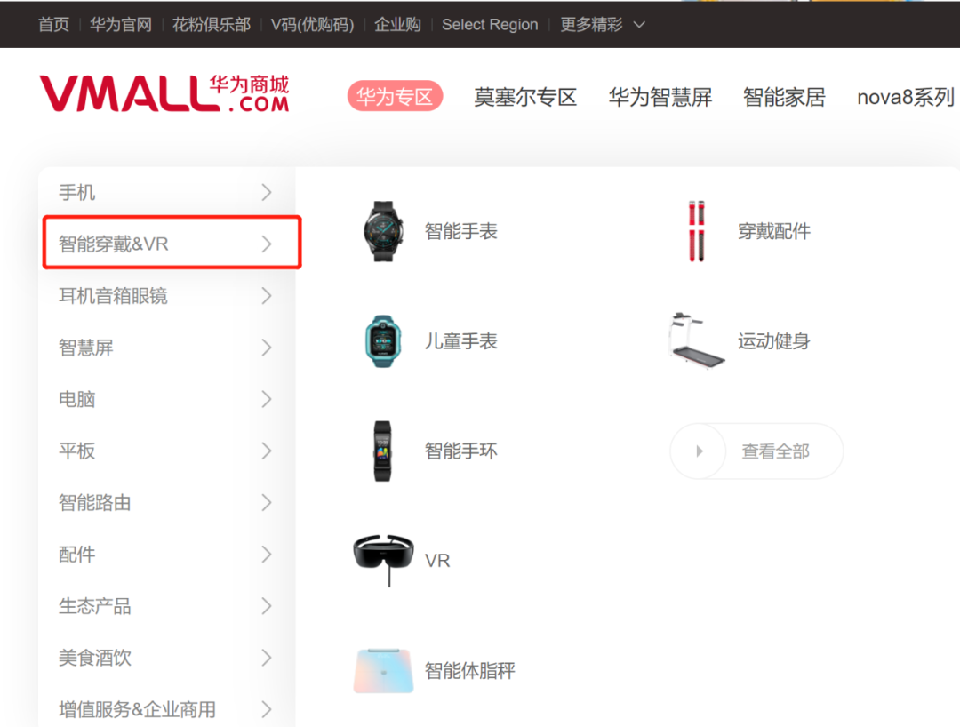Click the smart band product image
Viewport: 960px width, 727px height.
click(382, 451)
